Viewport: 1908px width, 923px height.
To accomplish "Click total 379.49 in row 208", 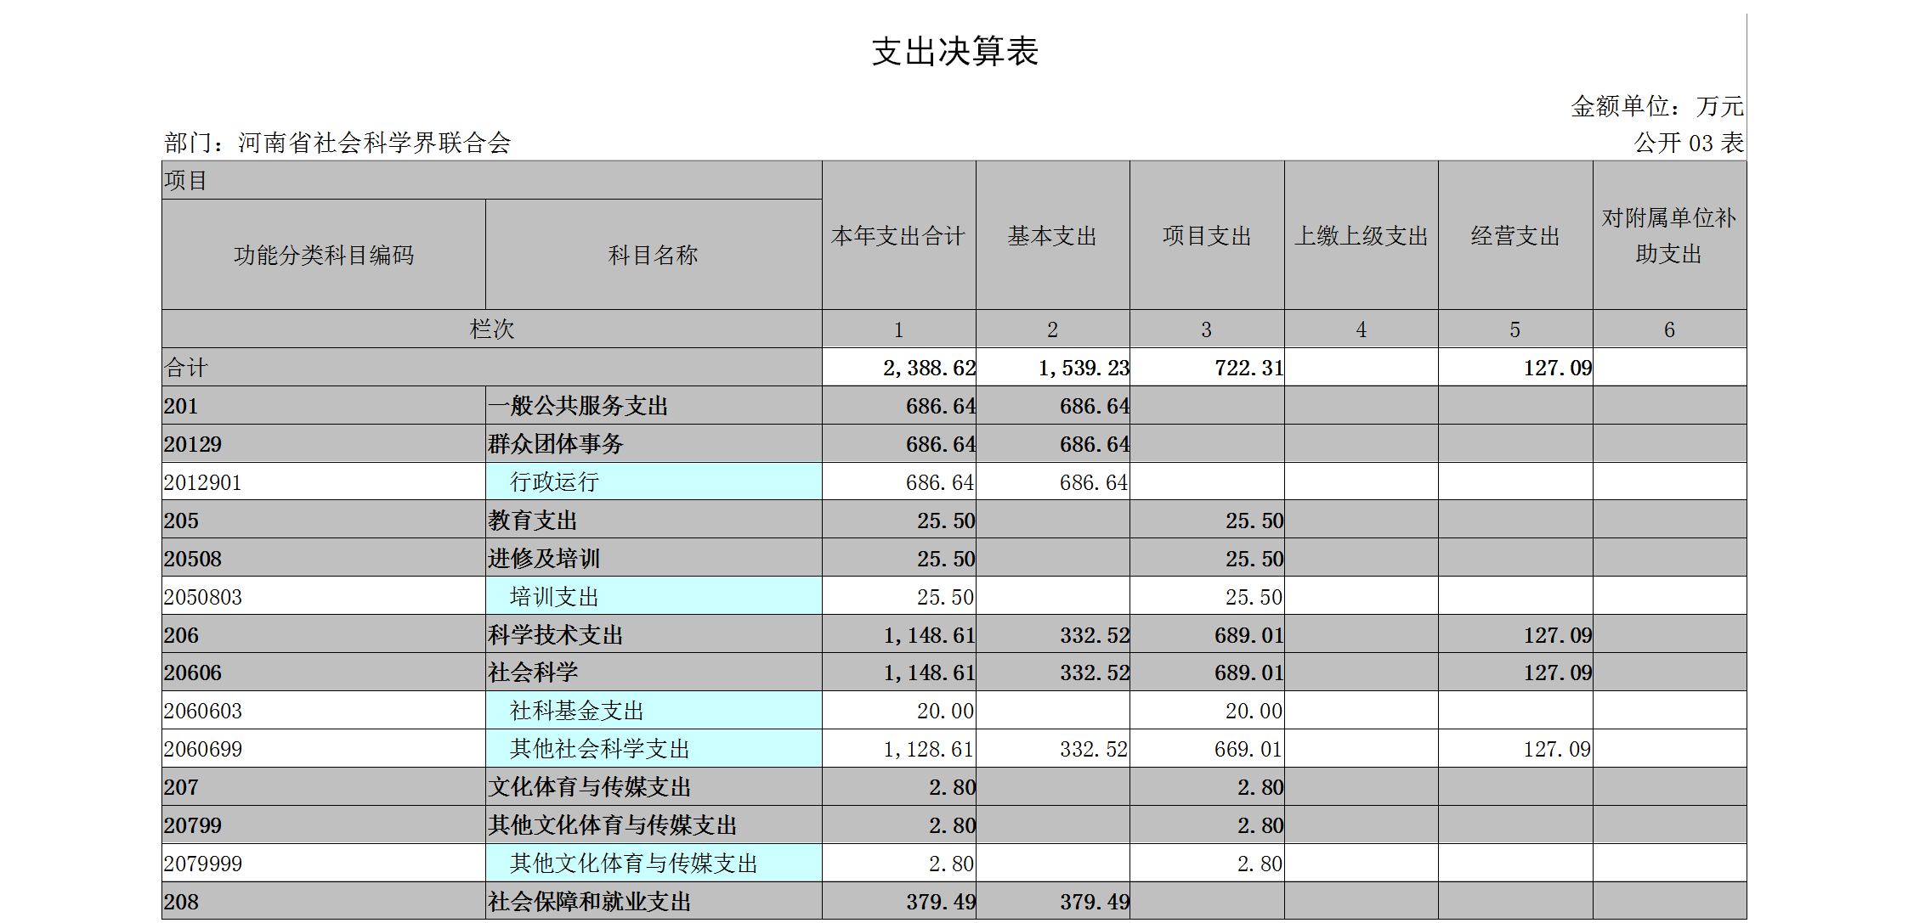I will (941, 902).
